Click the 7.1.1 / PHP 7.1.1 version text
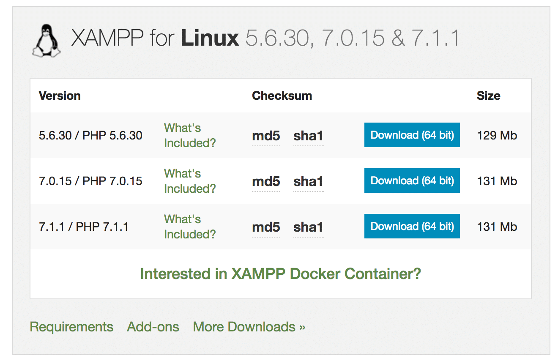 click(x=84, y=227)
